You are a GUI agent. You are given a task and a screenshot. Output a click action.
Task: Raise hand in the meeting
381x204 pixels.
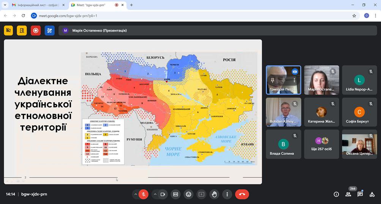(214, 194)
